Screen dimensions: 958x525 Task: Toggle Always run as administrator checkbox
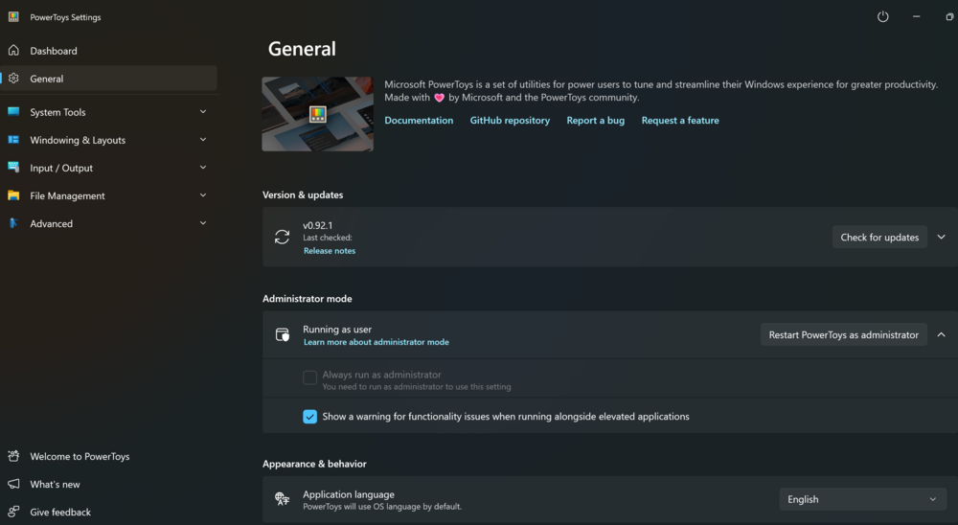(309, 377)
